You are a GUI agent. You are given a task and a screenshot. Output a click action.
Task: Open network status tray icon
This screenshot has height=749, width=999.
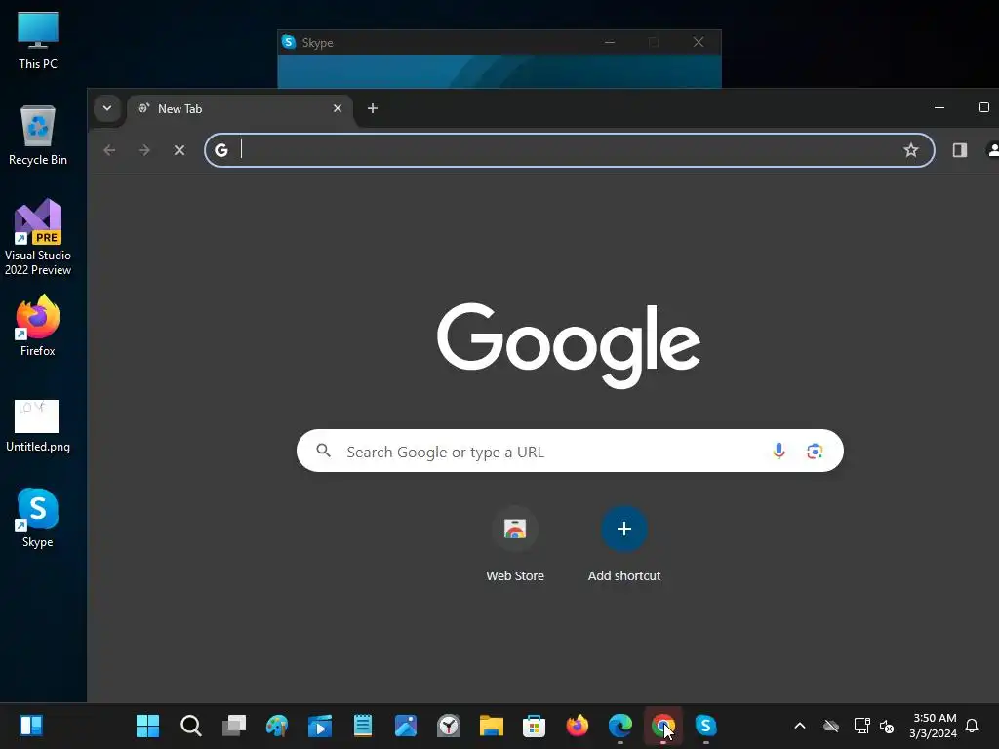pyautogui.click(x=861, y=726)
